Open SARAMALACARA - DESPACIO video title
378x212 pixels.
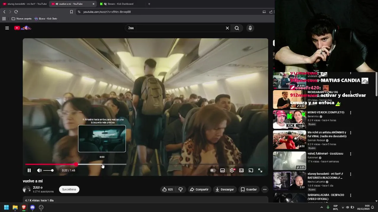pyautogui.click(x=326, y=197)
